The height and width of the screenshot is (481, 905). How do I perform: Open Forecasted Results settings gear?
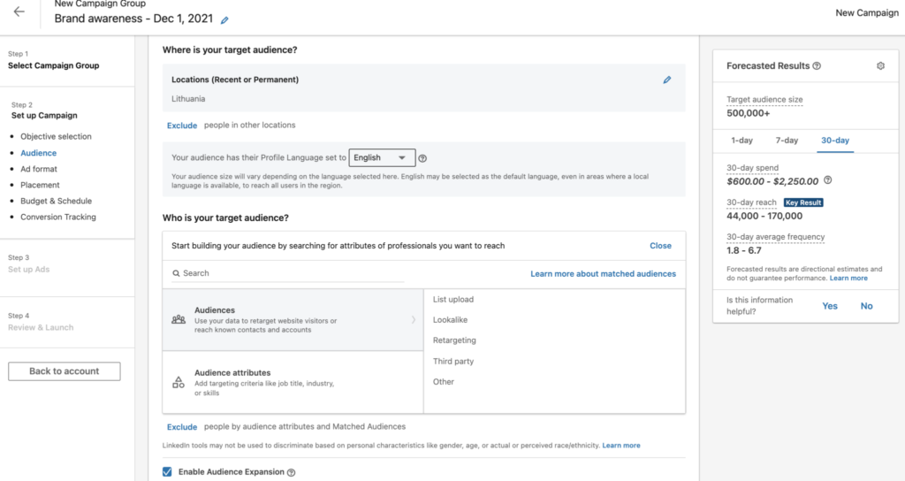coord(880,66)
